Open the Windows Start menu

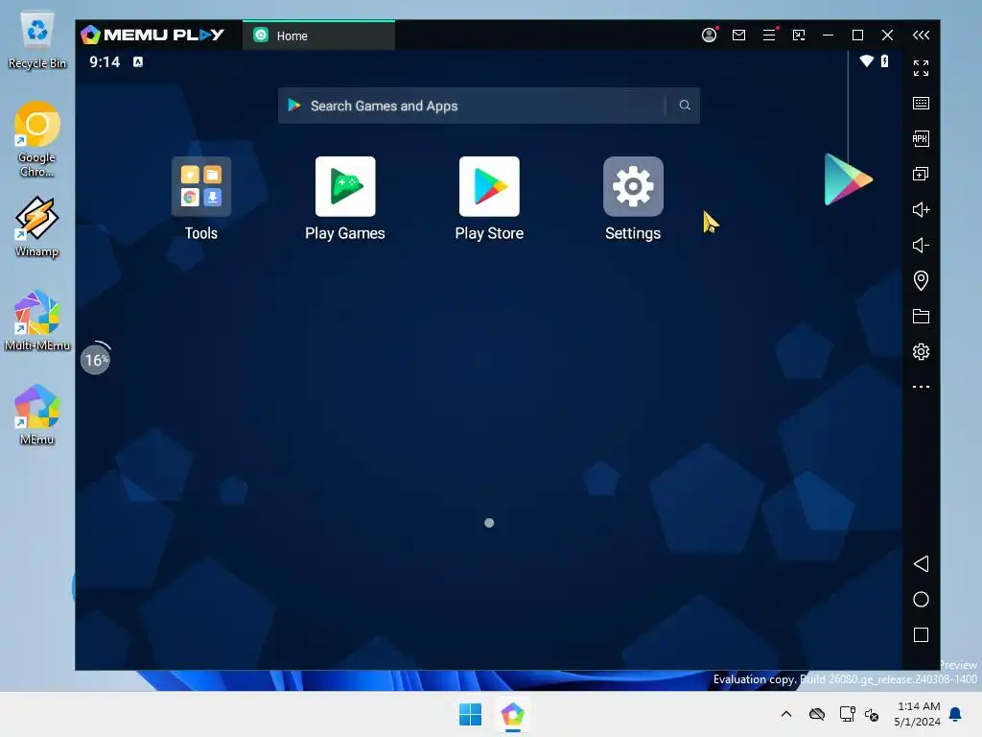[x=470, y=714]
